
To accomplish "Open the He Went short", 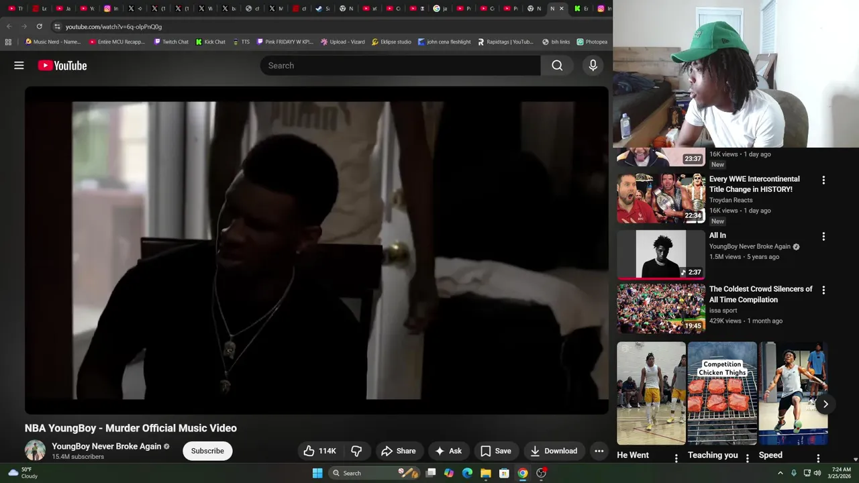I will click(x=651, y=393).
